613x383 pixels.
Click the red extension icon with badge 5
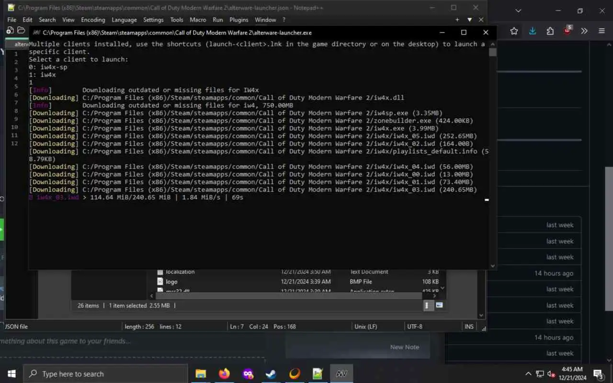click(x=568, y=30)
